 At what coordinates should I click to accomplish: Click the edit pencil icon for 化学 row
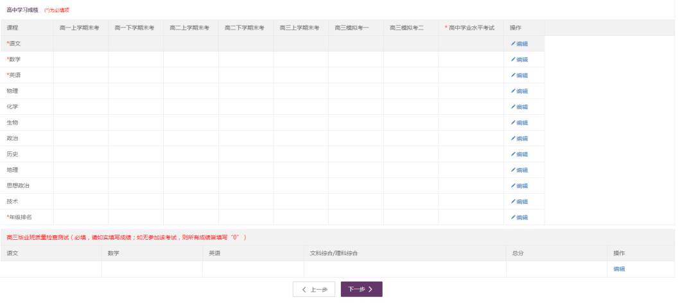(x=513, y=107)
